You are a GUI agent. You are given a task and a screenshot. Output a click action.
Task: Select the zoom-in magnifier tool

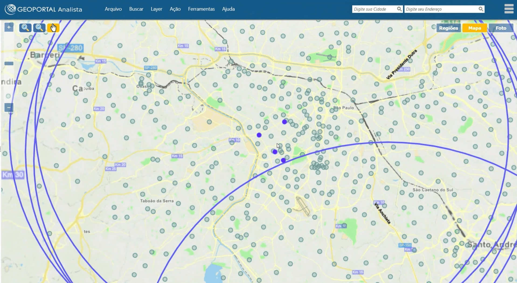(x=25, y=28)
